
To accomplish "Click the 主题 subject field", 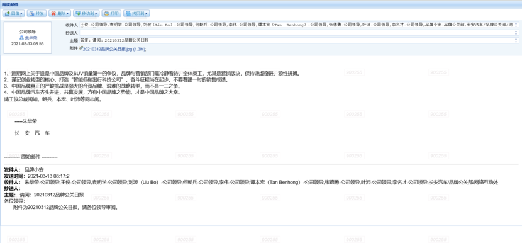I will click(x=299, y=40).
